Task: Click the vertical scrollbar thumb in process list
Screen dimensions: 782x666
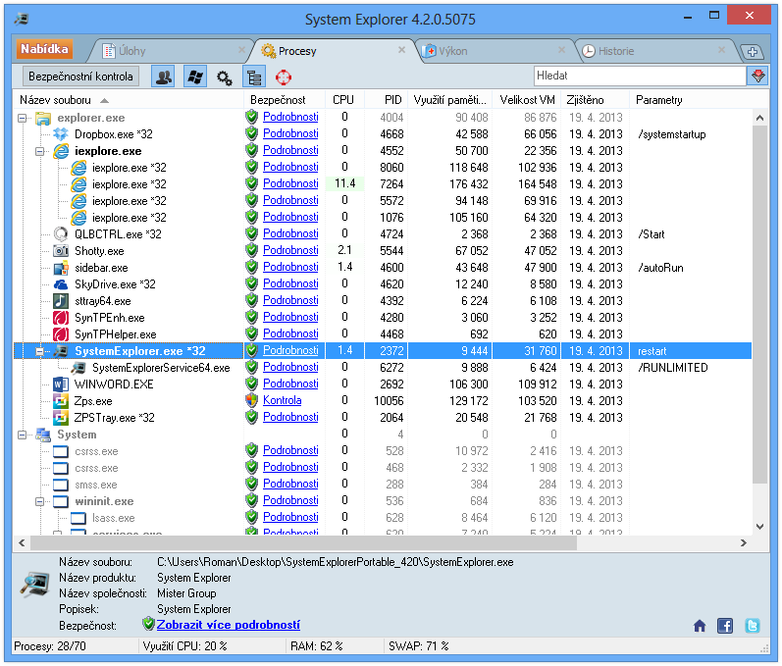Action: tap(759, 304)
